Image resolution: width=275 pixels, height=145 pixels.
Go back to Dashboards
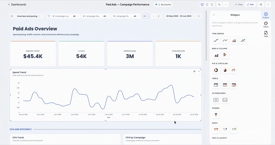[17, 4]
